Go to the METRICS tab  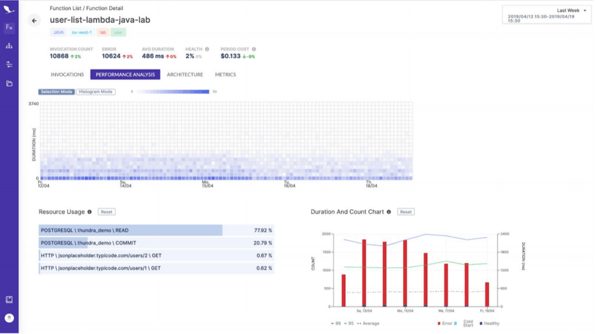click(x=225, y=75)
